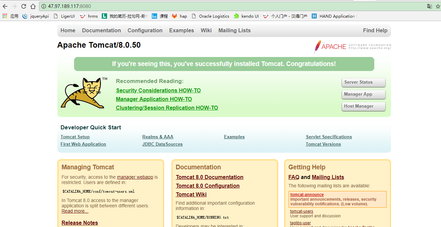Open the First Web Application link
The image size is (441, 227).
tap(83, 144)
